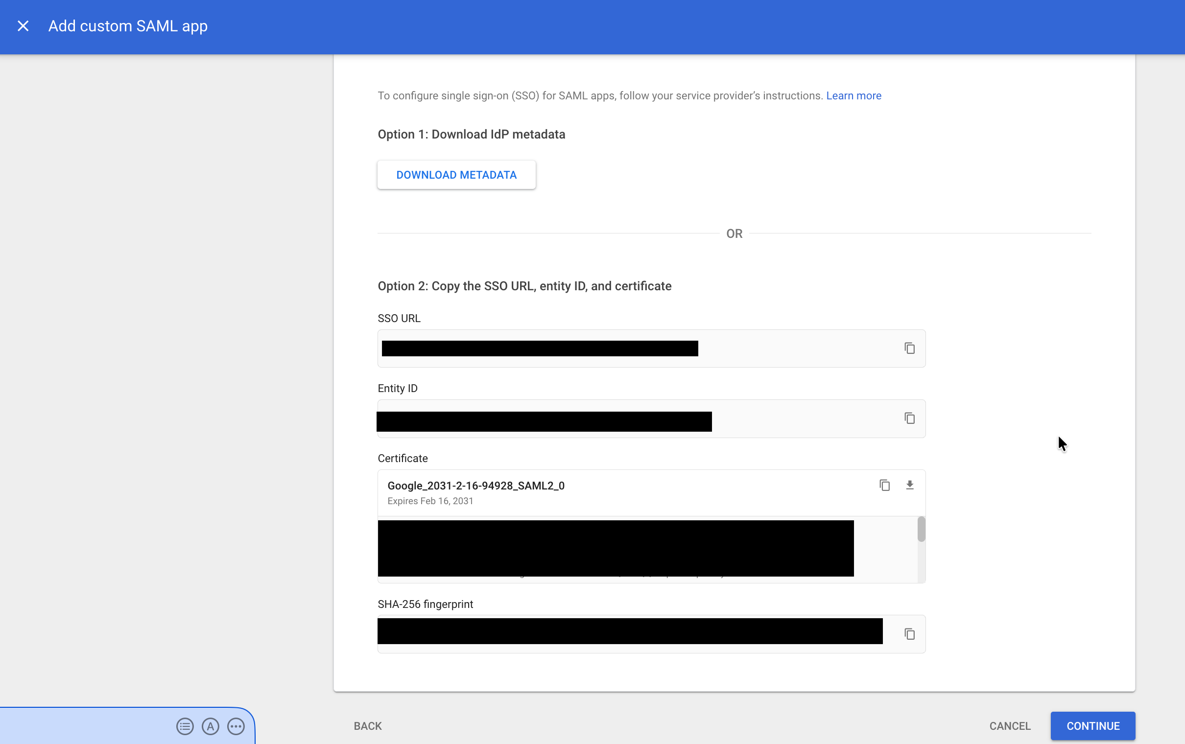Image resolution: width=1185 pixels, height=744 pixels.
Task: Close the Add custom SAML app dialog
Action: 23,25
